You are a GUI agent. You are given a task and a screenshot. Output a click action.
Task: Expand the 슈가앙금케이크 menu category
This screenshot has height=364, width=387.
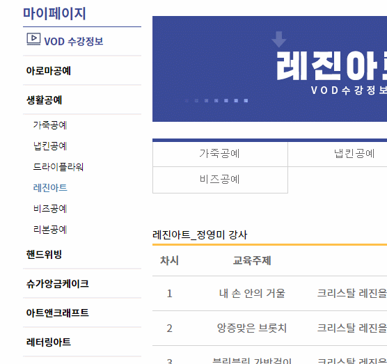pyautogui.click(x=58, y=284)
